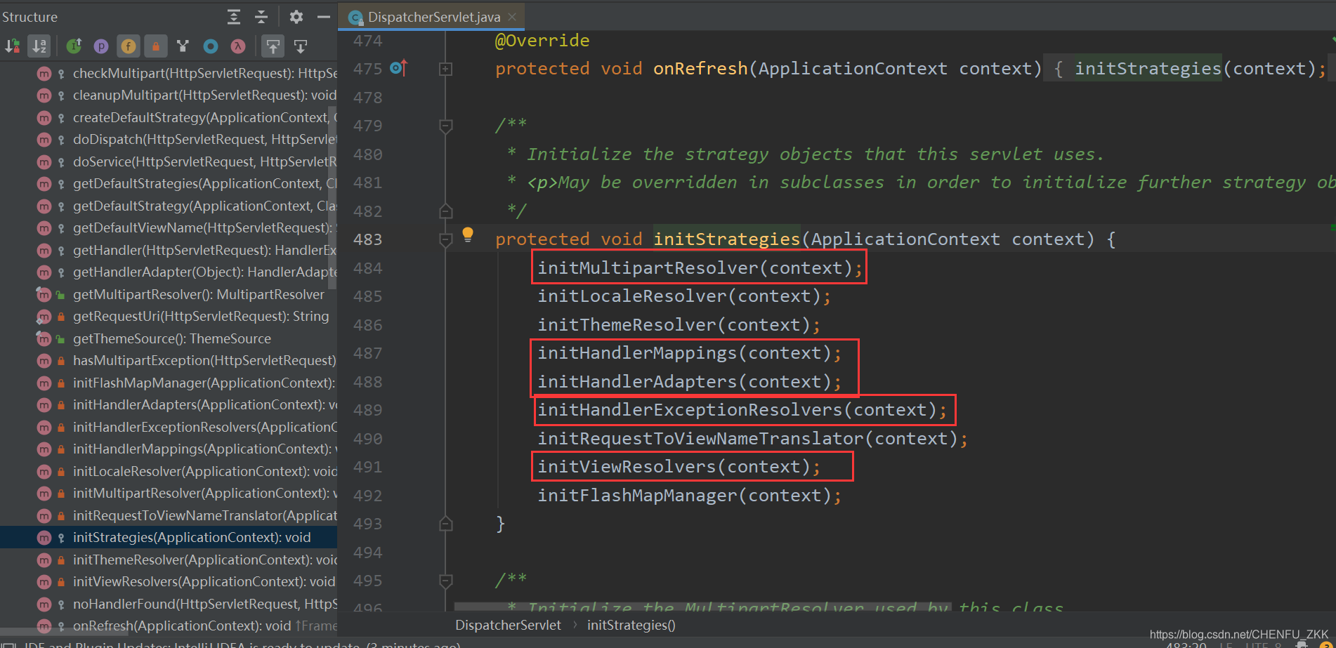The height and width of the screenshot is (648, 1336).
Task: Click initStrategies() breadcrumb
Action: (631, 625)
